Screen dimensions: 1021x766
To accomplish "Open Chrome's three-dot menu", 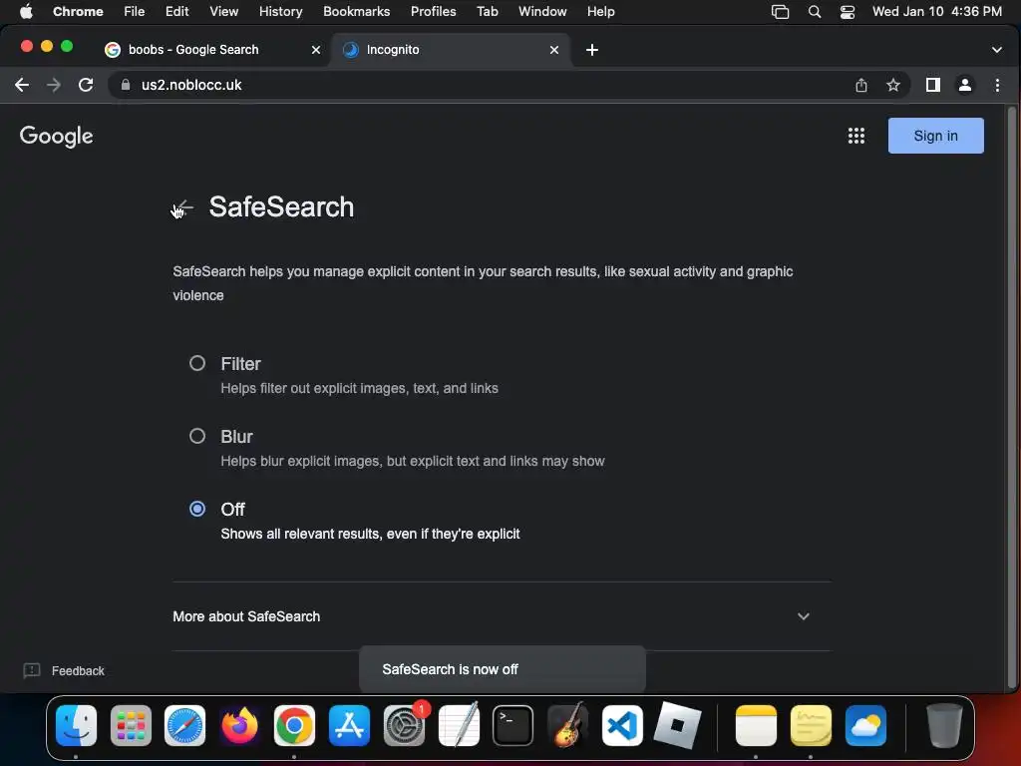I will pos(997,85).
